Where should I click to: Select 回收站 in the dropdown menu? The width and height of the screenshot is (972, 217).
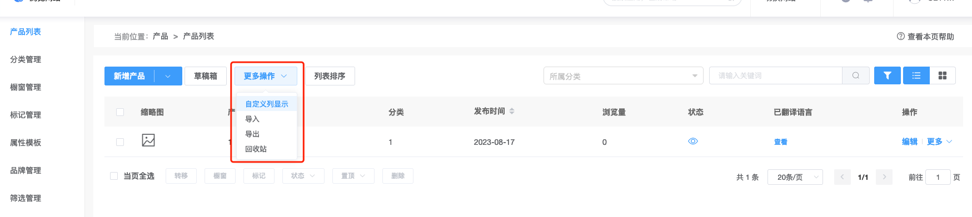(256, 149)
